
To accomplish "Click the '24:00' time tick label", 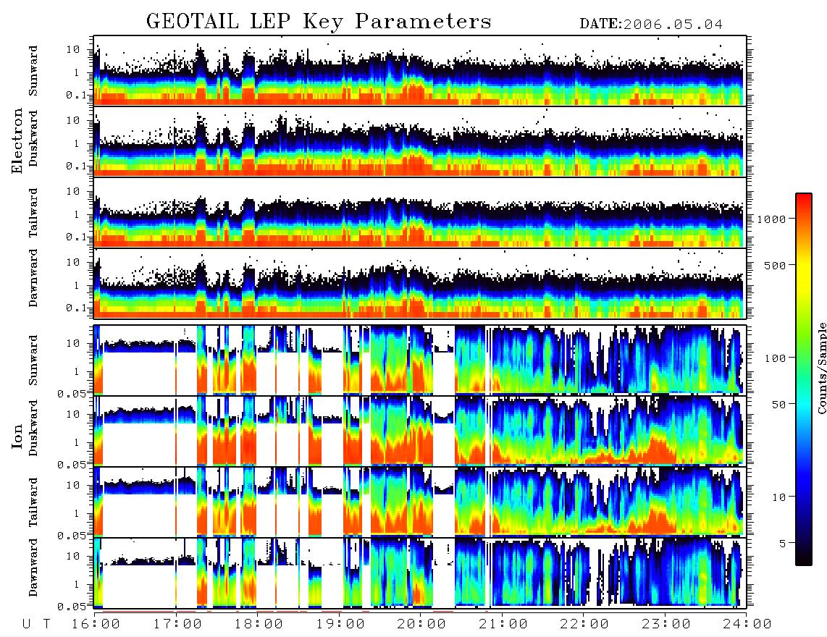I will (x=748, y=625).
